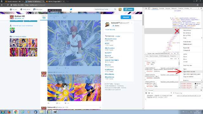The width and height of the screenshot is (203, 114).
Task: Collapse the adaptive-media-container div node
Action: (171, 18)
